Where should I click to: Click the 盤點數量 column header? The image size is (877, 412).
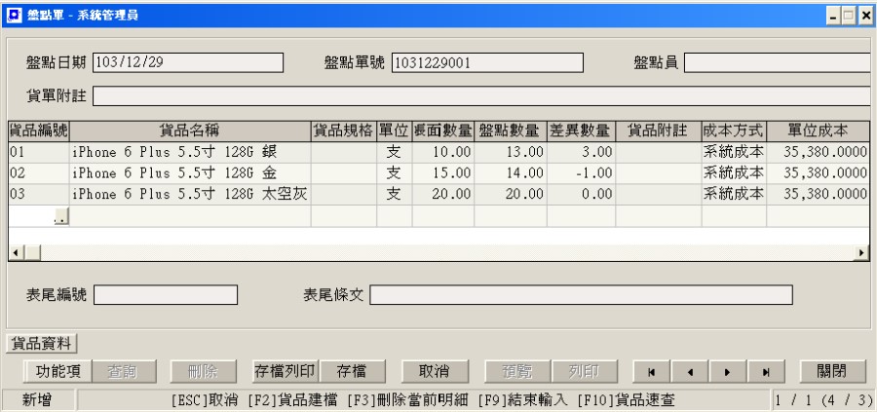click(x=511, y=131)
